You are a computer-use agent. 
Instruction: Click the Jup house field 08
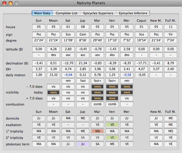(x=83, y=27)
